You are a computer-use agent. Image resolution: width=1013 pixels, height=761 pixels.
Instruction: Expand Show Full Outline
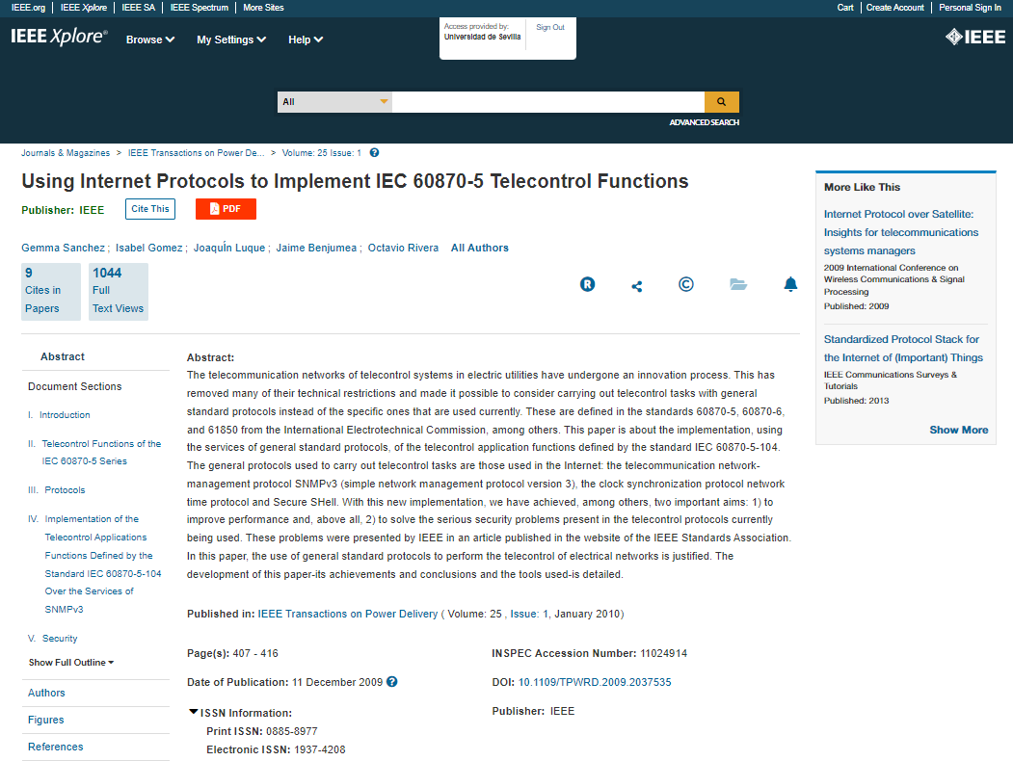71,663
